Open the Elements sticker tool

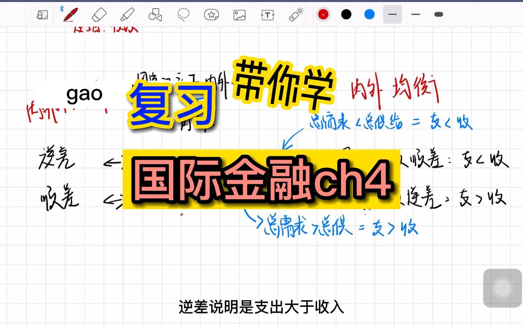[211, 15]
